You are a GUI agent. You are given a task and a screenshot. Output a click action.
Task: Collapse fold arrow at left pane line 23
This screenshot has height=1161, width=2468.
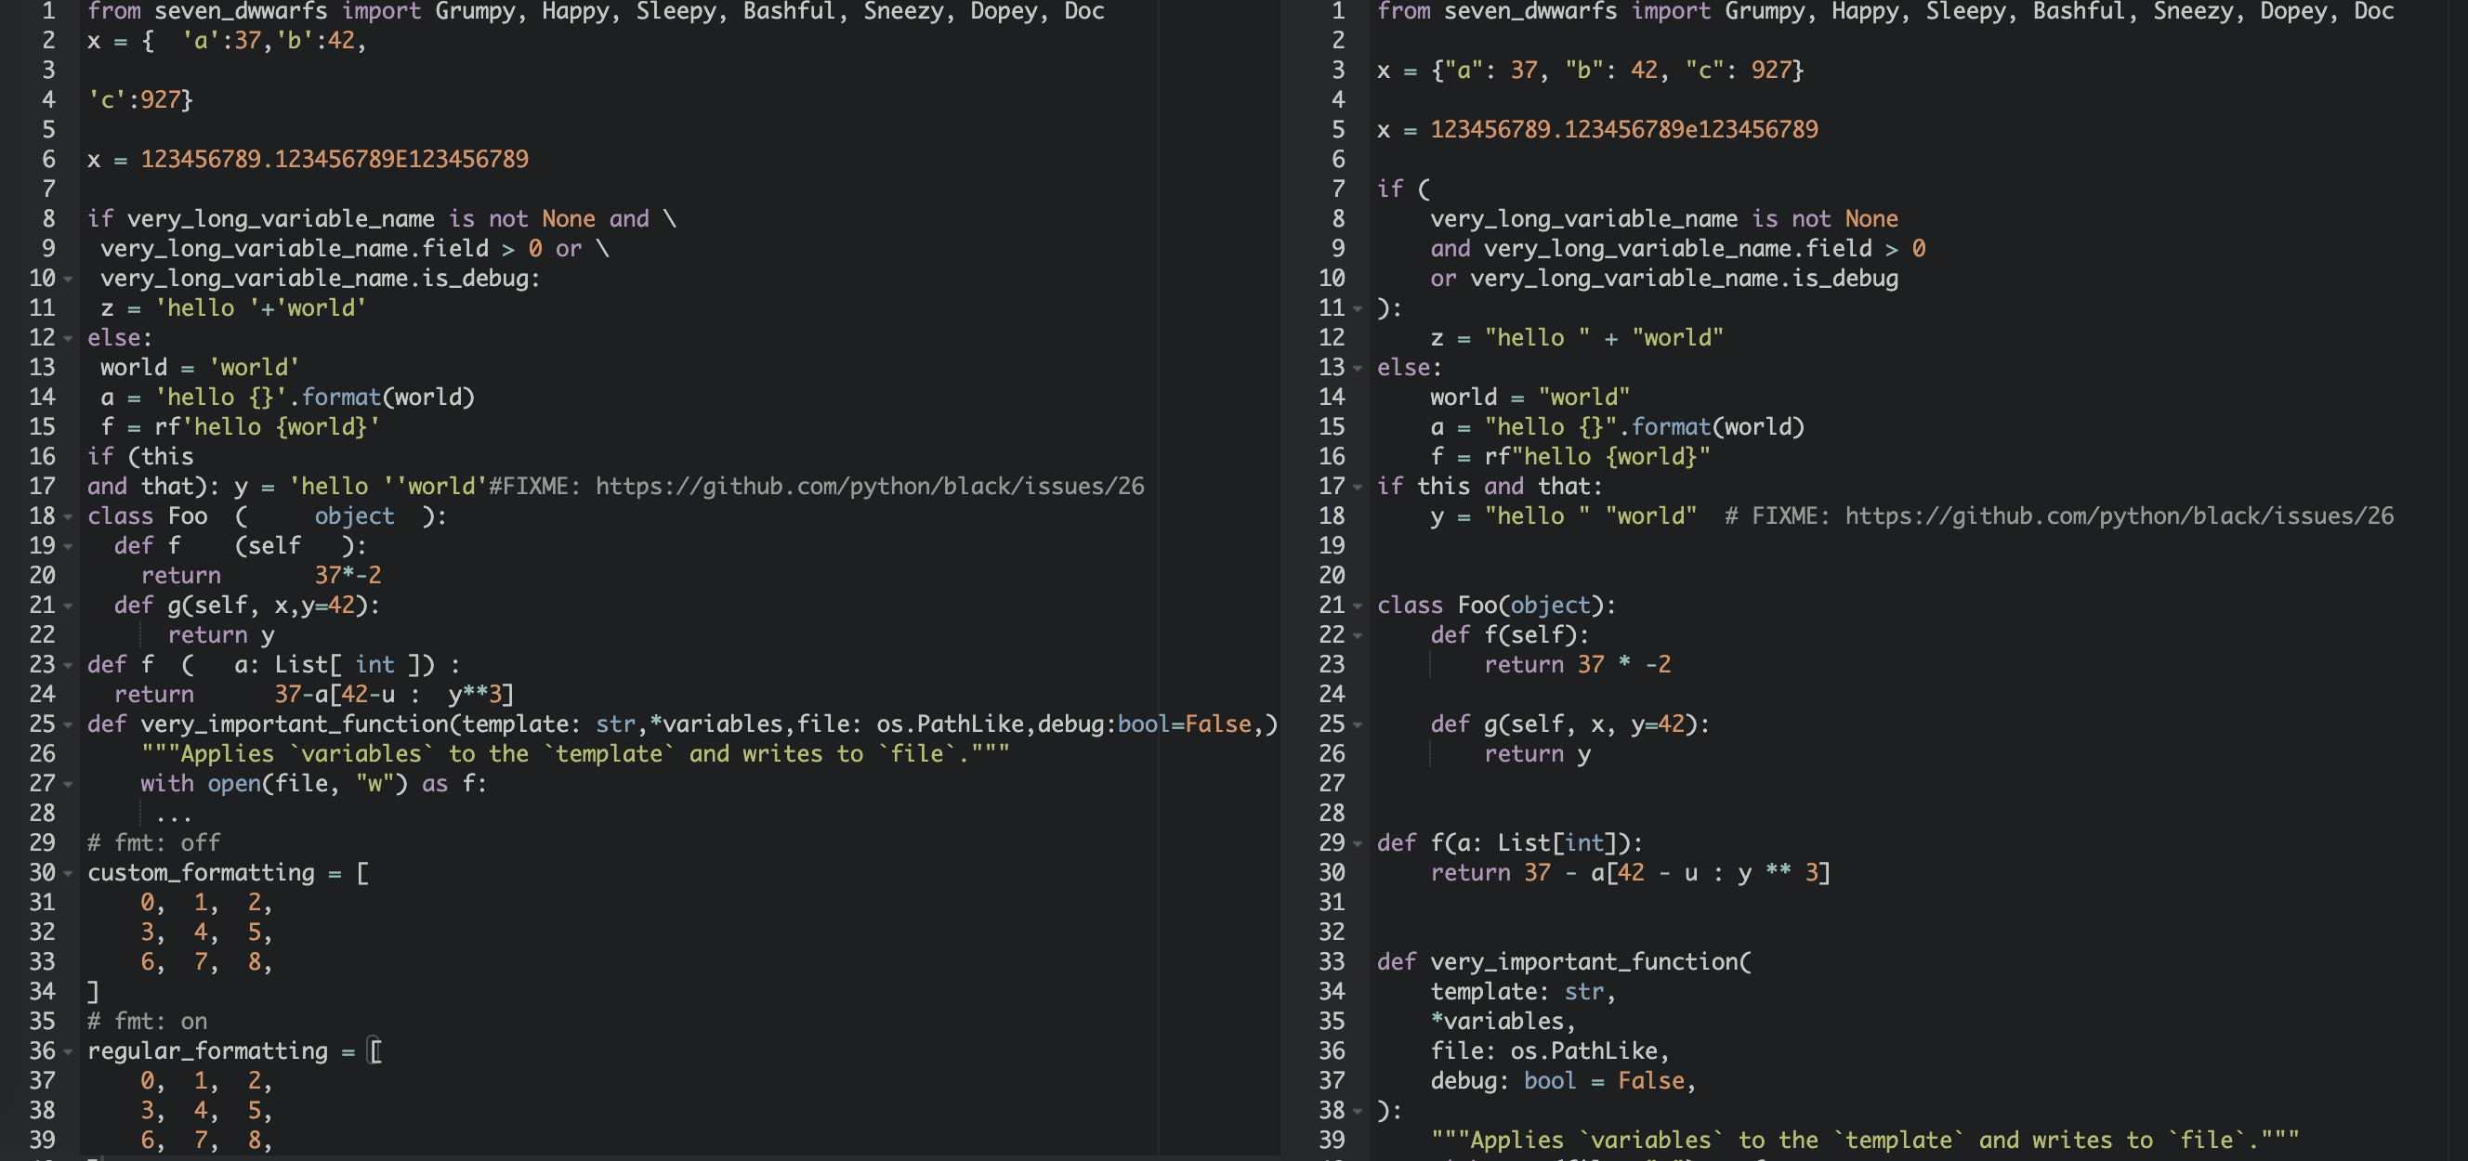point(68,665)
